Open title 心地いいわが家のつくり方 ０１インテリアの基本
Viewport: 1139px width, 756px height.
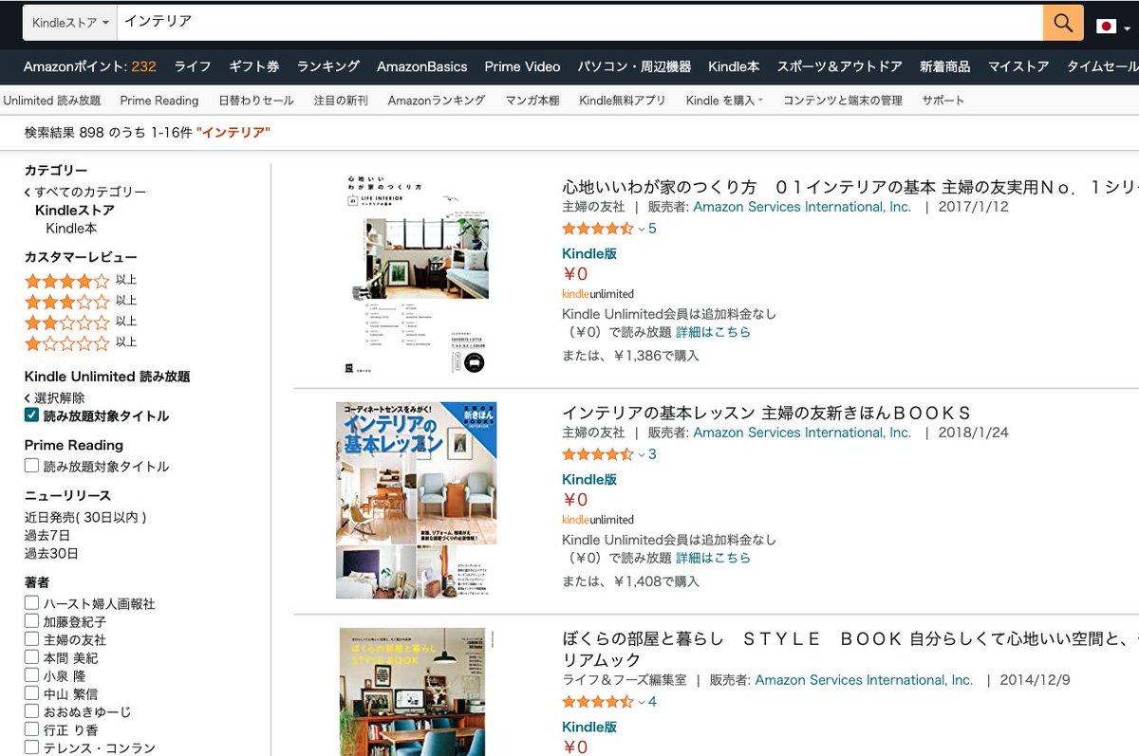click(850, 187)
